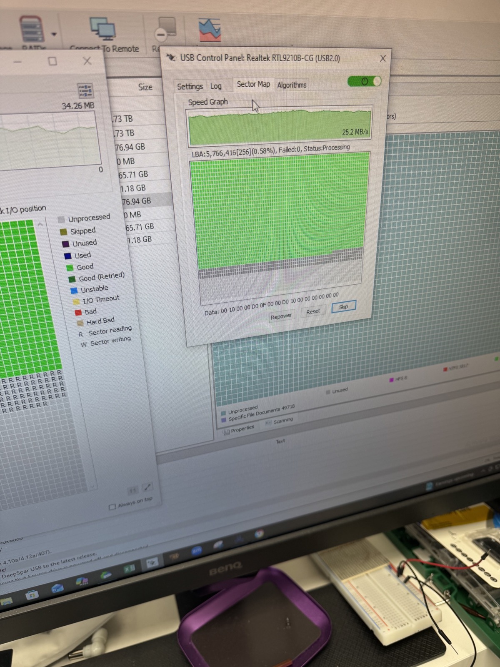Open Outlook from the taskbar

coord(57,588)
